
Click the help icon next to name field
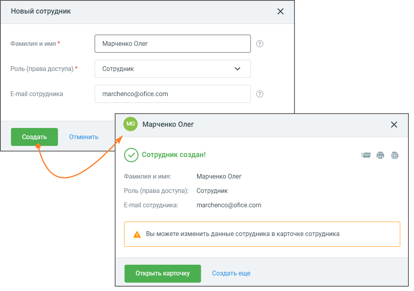[x=259, y=43]
